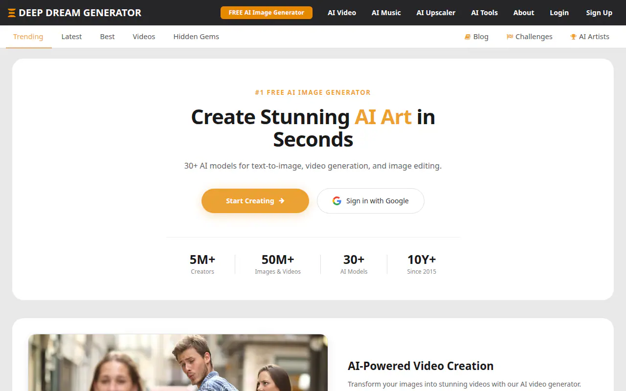Click the FREE AI Image Generator button
The width and height of the screenshot is (626, 391).
(267, 13)
